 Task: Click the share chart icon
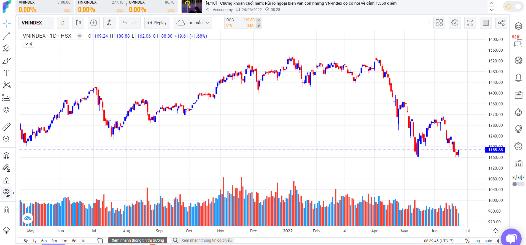pyautogui.click(x=501, y=23)
